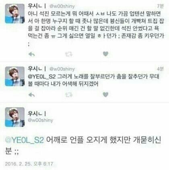Retweet the second tweet mentioning @YE0L_S2

[69, 95]
